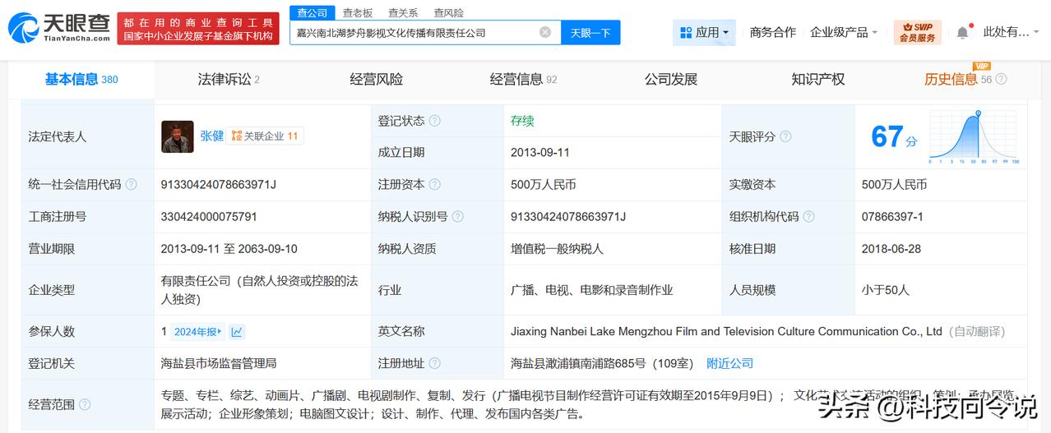Click the 增值税一般纳税人 value
This screenshot has width=1051, height=433.
pyautogui.click(x=558, y=249)
